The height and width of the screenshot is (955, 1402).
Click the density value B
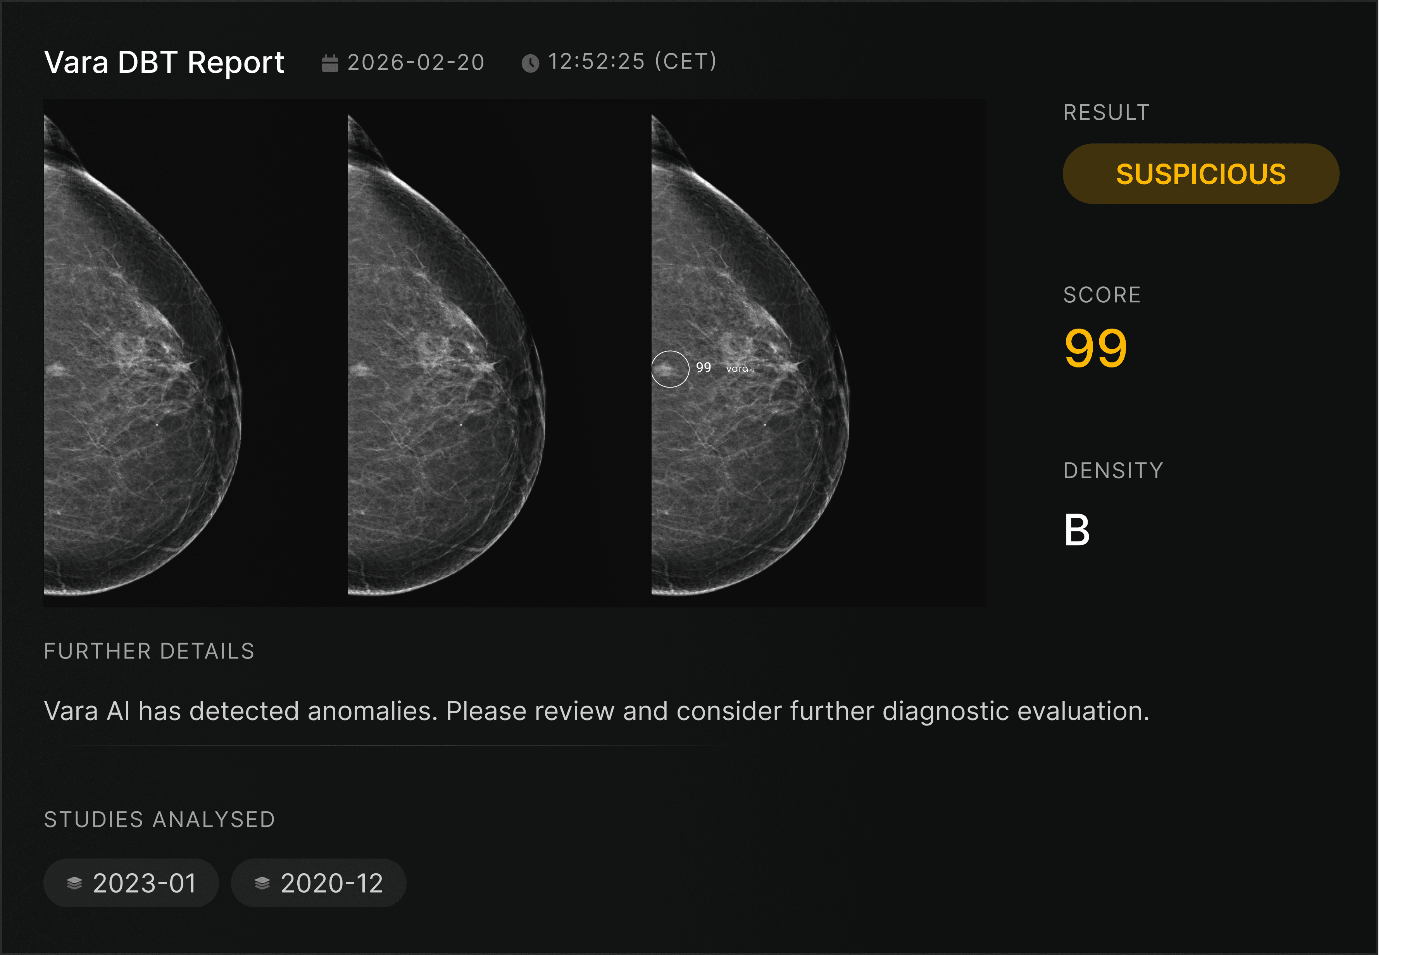(x=1077, y=530)
